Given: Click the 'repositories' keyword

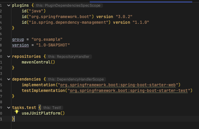Looking at the screenshot, I should coord(26,56).
